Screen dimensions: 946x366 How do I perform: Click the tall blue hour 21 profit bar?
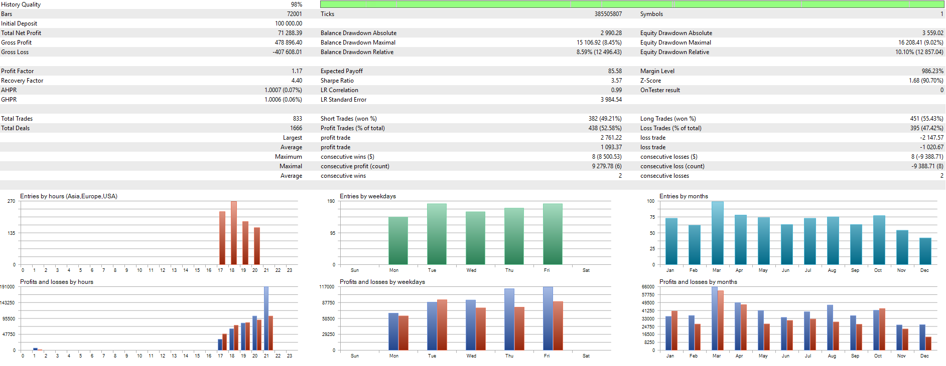(x=266, y=318)
